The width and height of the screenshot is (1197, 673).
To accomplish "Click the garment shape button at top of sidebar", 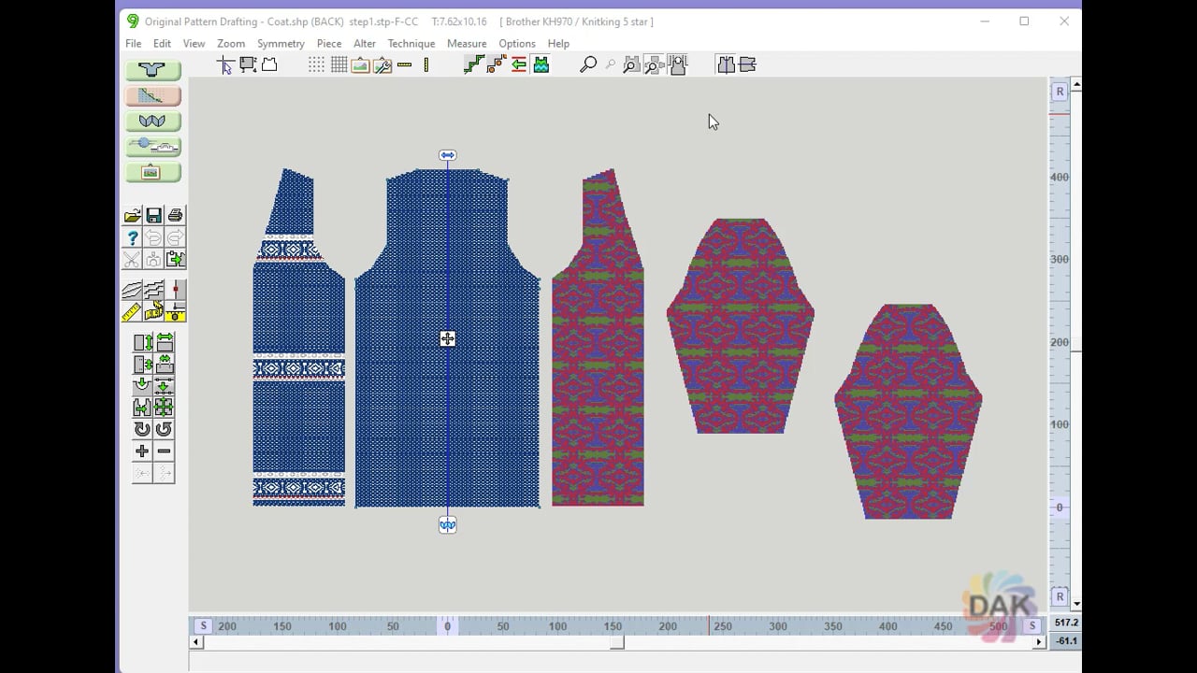I will [152, 70].
